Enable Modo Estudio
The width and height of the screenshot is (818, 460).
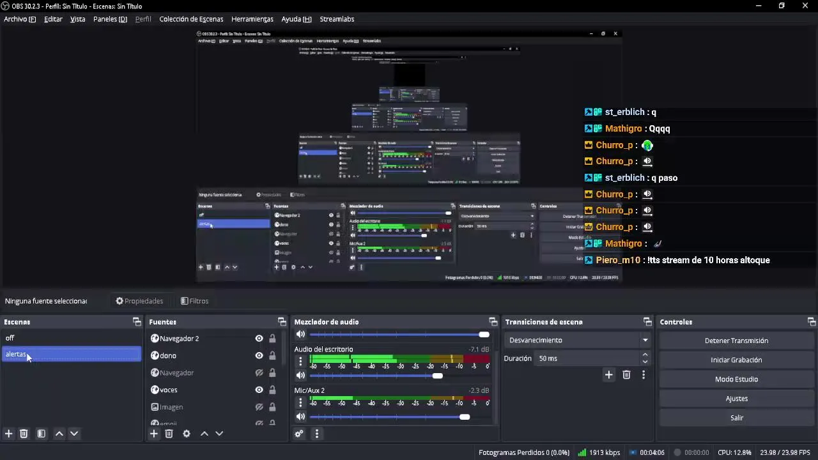click(x=736, y=379)
